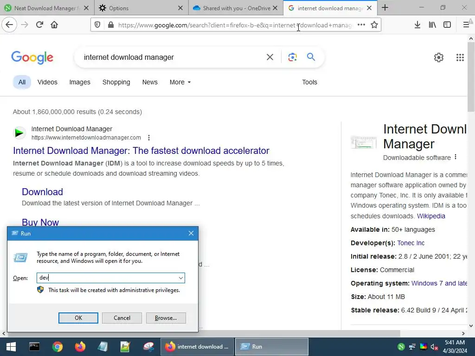The height and width of the screenshot is (356, 475).
Task: Open the Windows 7 and later link
Action: (x=439, y=283)
